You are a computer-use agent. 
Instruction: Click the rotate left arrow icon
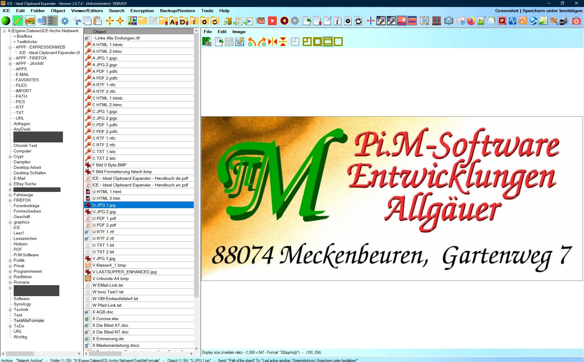pyautogui.click(x=252, y=42)
